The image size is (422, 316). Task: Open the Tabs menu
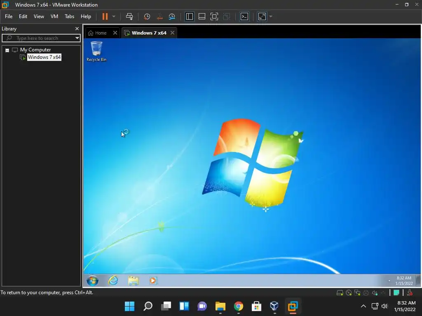coord(69,16)
